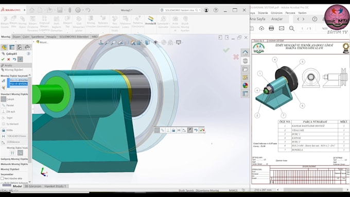Expand the Mekanik Montaj İlişkileri section

tap(14, 164)
